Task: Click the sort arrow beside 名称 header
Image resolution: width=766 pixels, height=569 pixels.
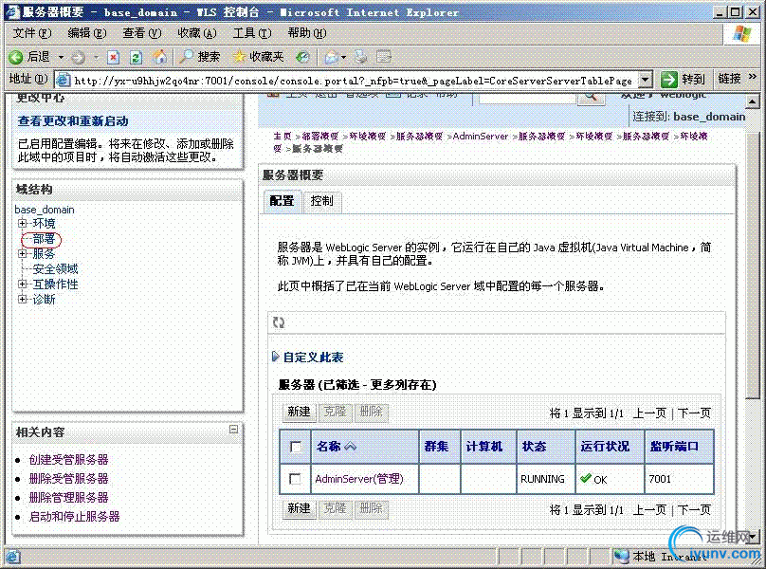Action: (x=350, y=447)
